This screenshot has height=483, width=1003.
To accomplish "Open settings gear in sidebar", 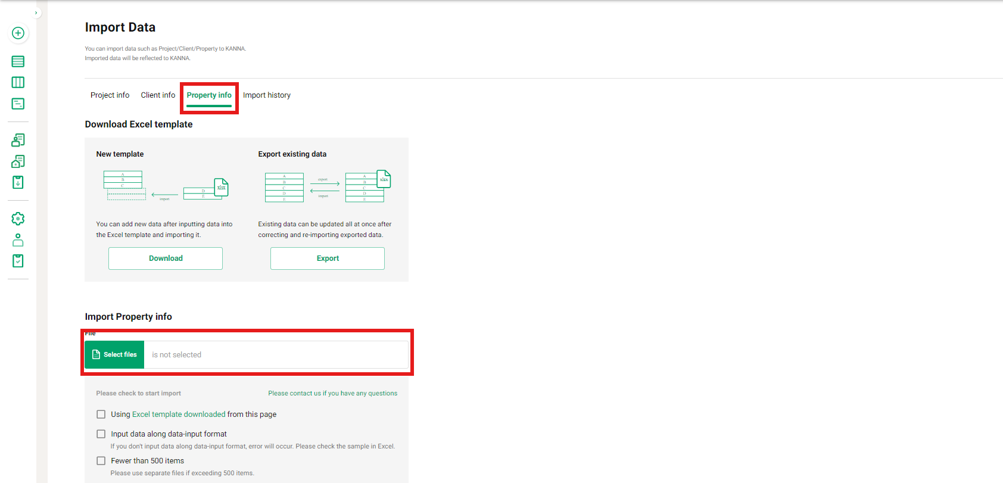I will point(18,219).
